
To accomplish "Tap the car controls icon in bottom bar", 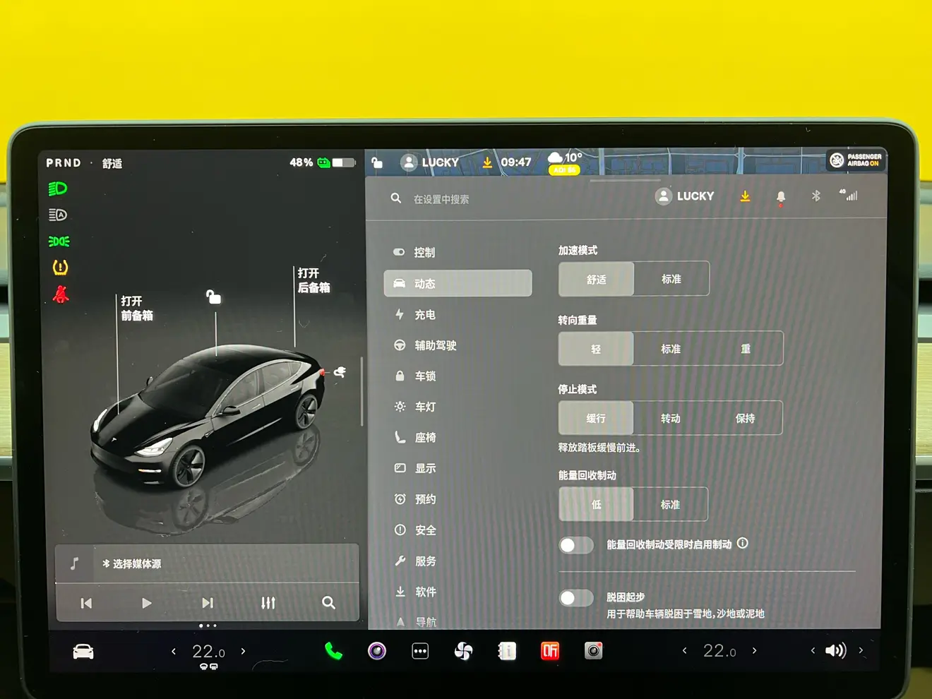I will tap(83, 652).
